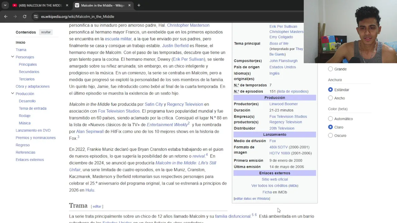Edit the Trama section via editar
Image resolution: width=397 pixels, height=223 pixels.
pyautogui.click(x=97, y=206)
